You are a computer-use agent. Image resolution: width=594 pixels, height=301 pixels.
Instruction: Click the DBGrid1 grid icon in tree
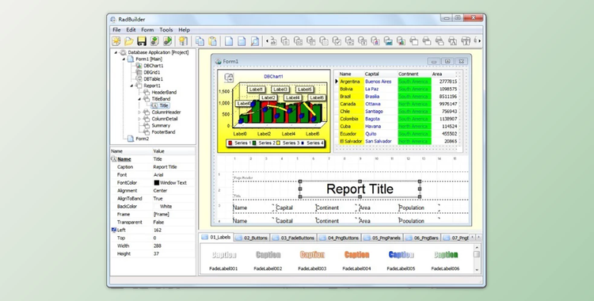139,72
